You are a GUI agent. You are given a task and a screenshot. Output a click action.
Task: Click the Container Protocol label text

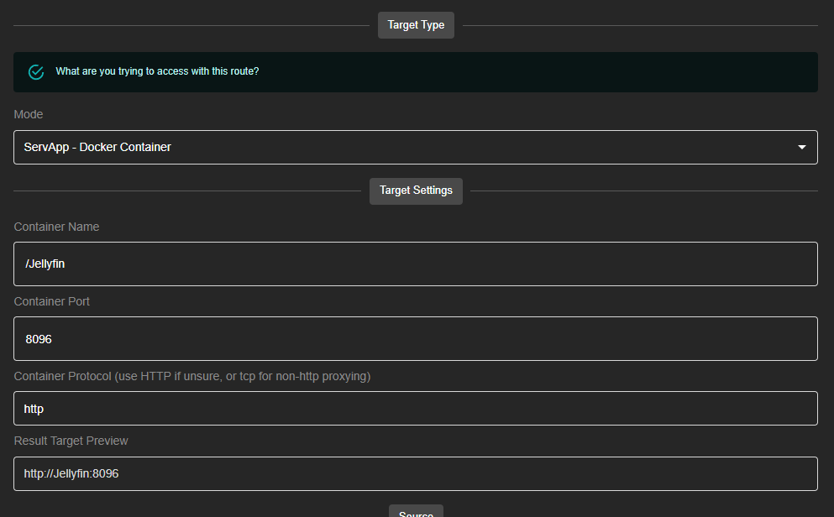coord(192,376)
